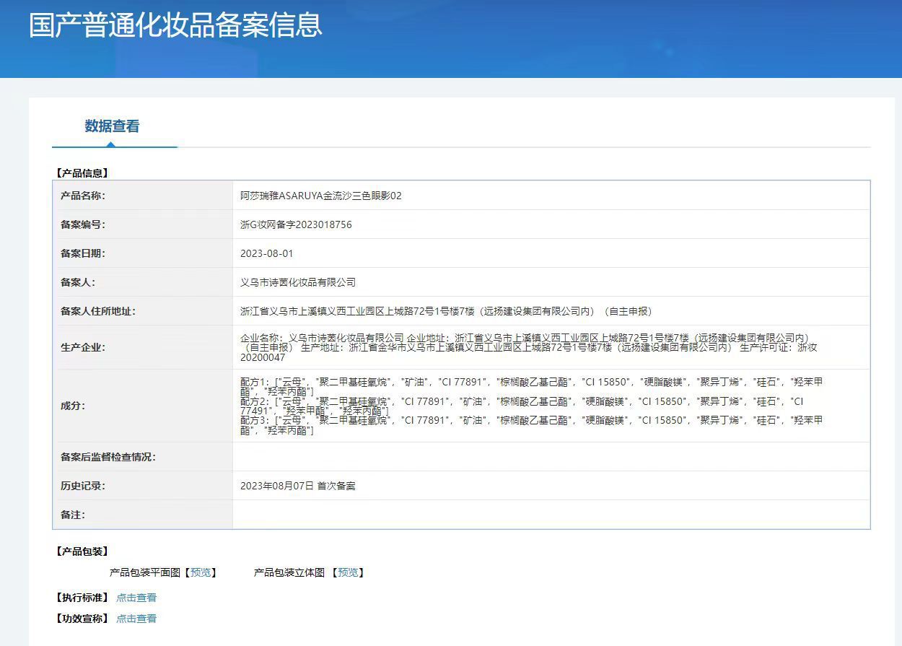Select the 数据查看 tab
Image resolution: width=902 pixels, height=646 pixels.
(x=112, y=126)
